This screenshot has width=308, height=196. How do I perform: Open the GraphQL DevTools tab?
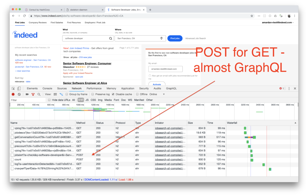tap(171, 89)
